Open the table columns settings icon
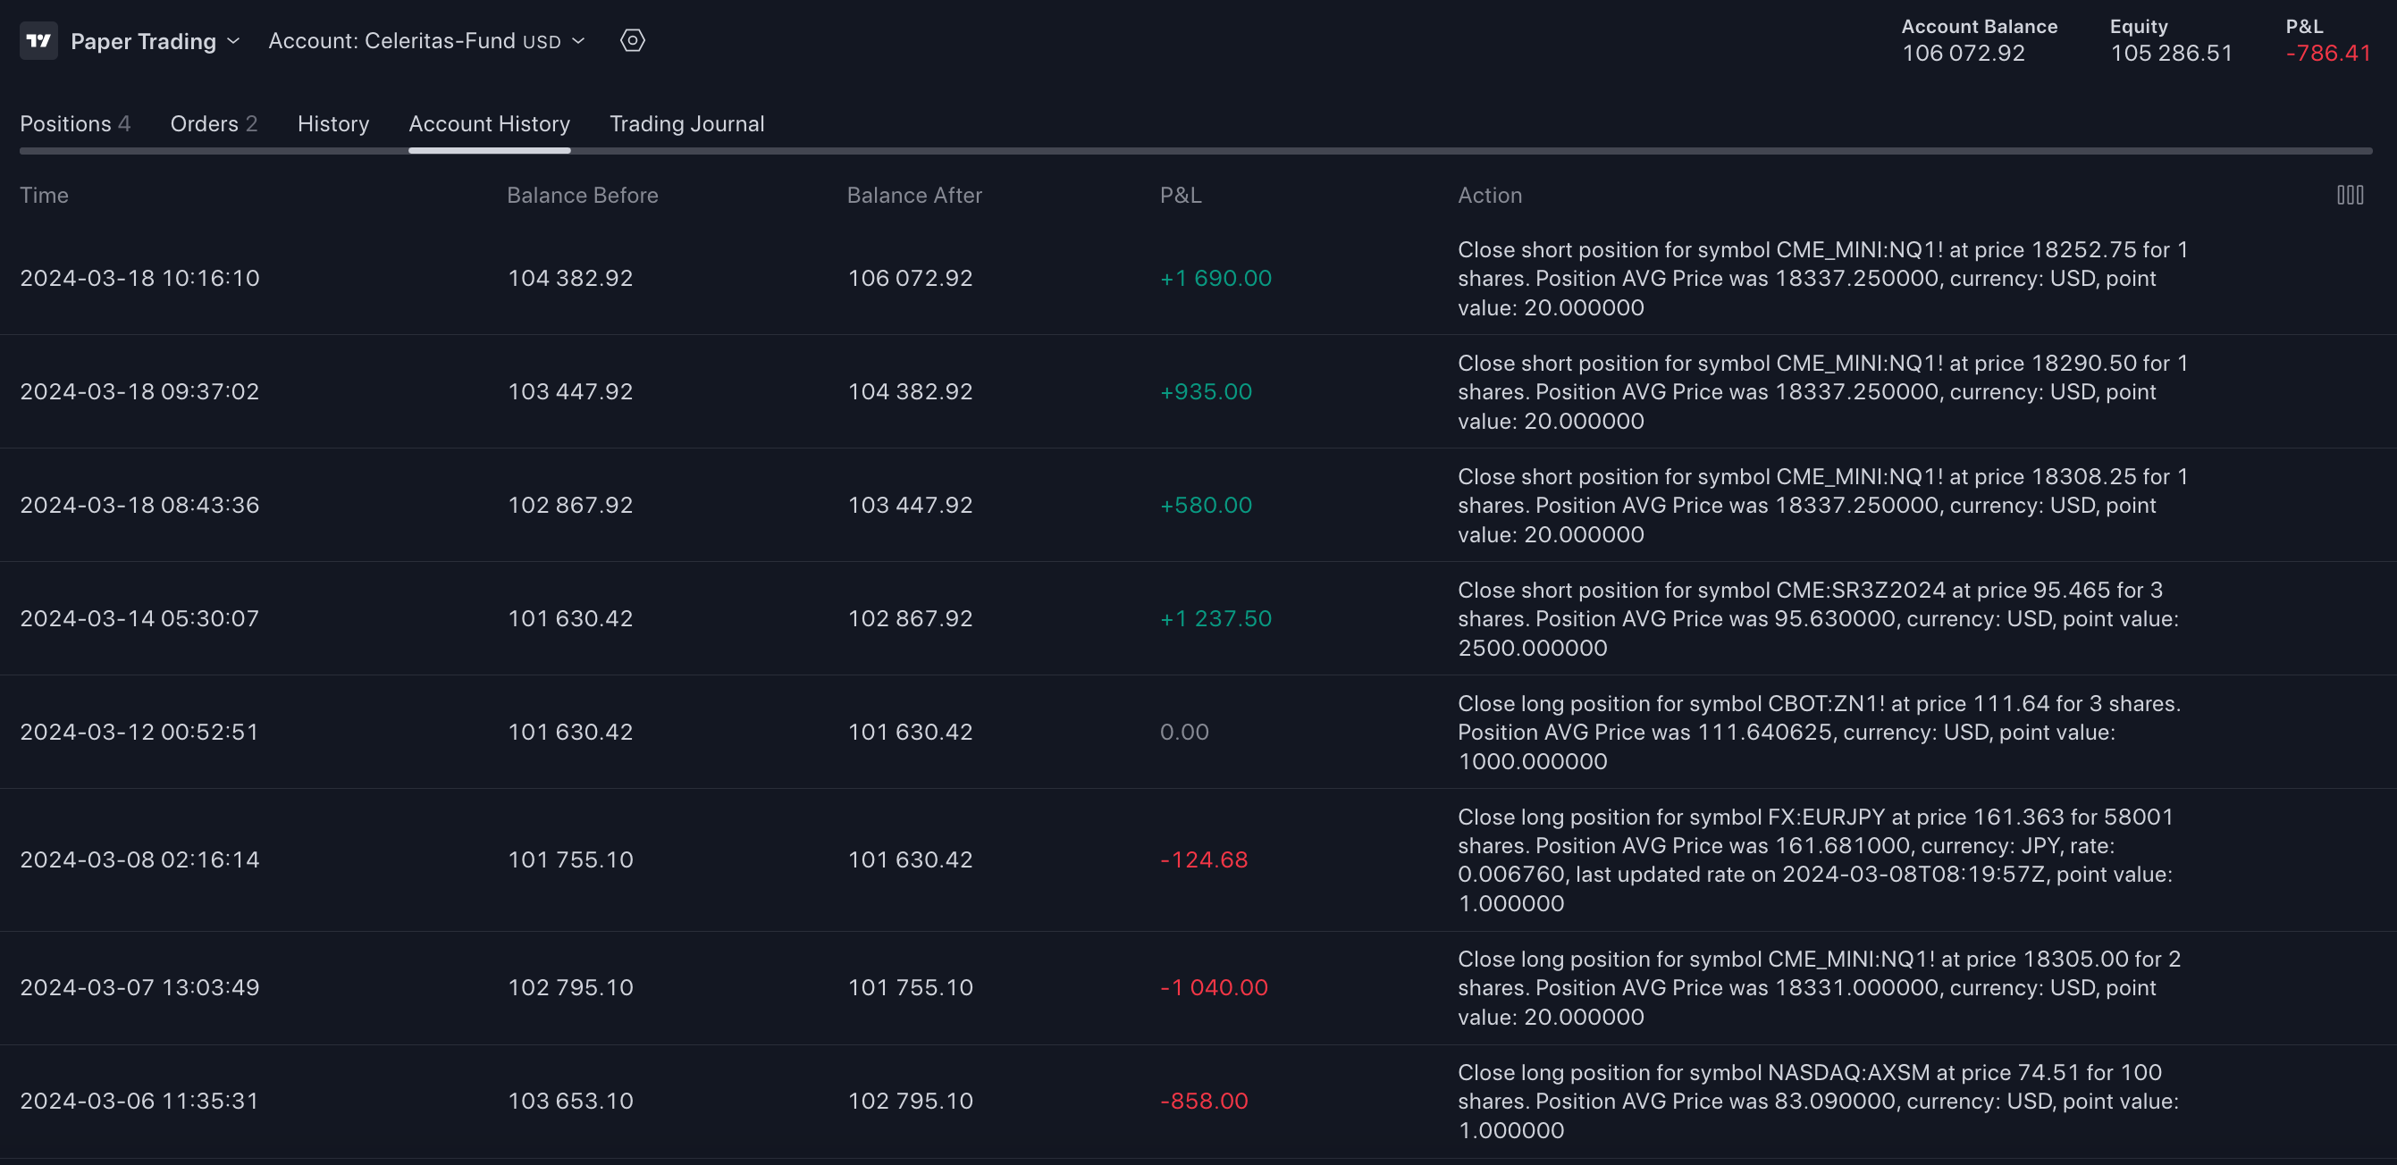The height and width of the screenshot is (1165, 2397). pos(2349,196)
